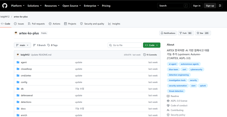This screenshot has height=117, width=227.
Task: Open the Code of conduct heart icon link
Action: (x=168, y=106)
